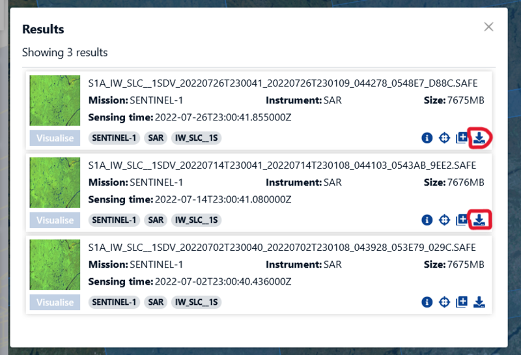Open the 20220726 result preview thumbnail

pyautogui.click(x=55, y=100)
